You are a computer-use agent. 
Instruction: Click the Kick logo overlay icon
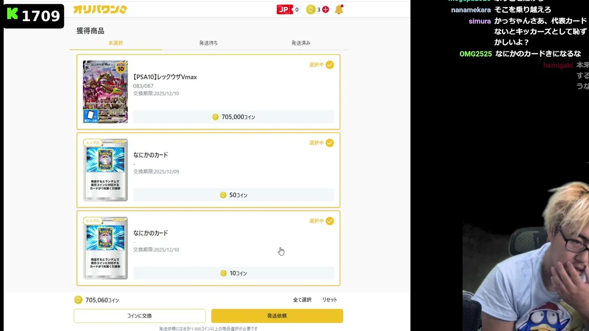(x=12, y=14)
